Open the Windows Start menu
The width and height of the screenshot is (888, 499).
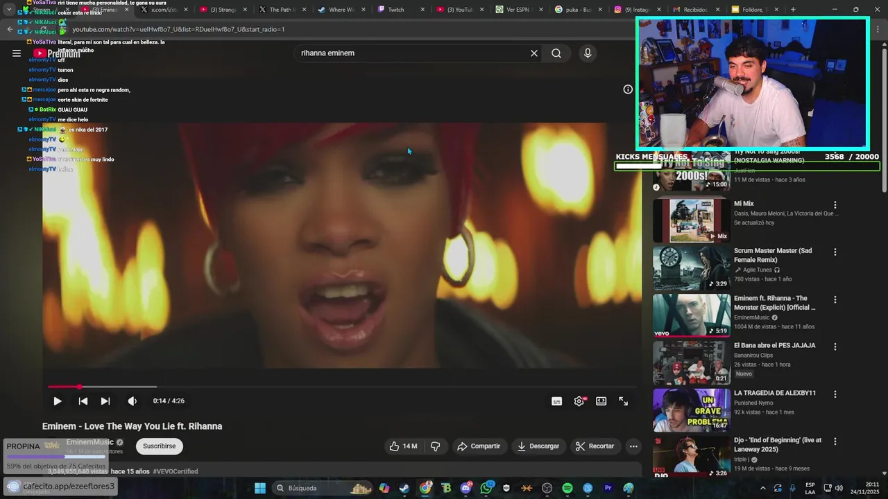click(260, 488)
